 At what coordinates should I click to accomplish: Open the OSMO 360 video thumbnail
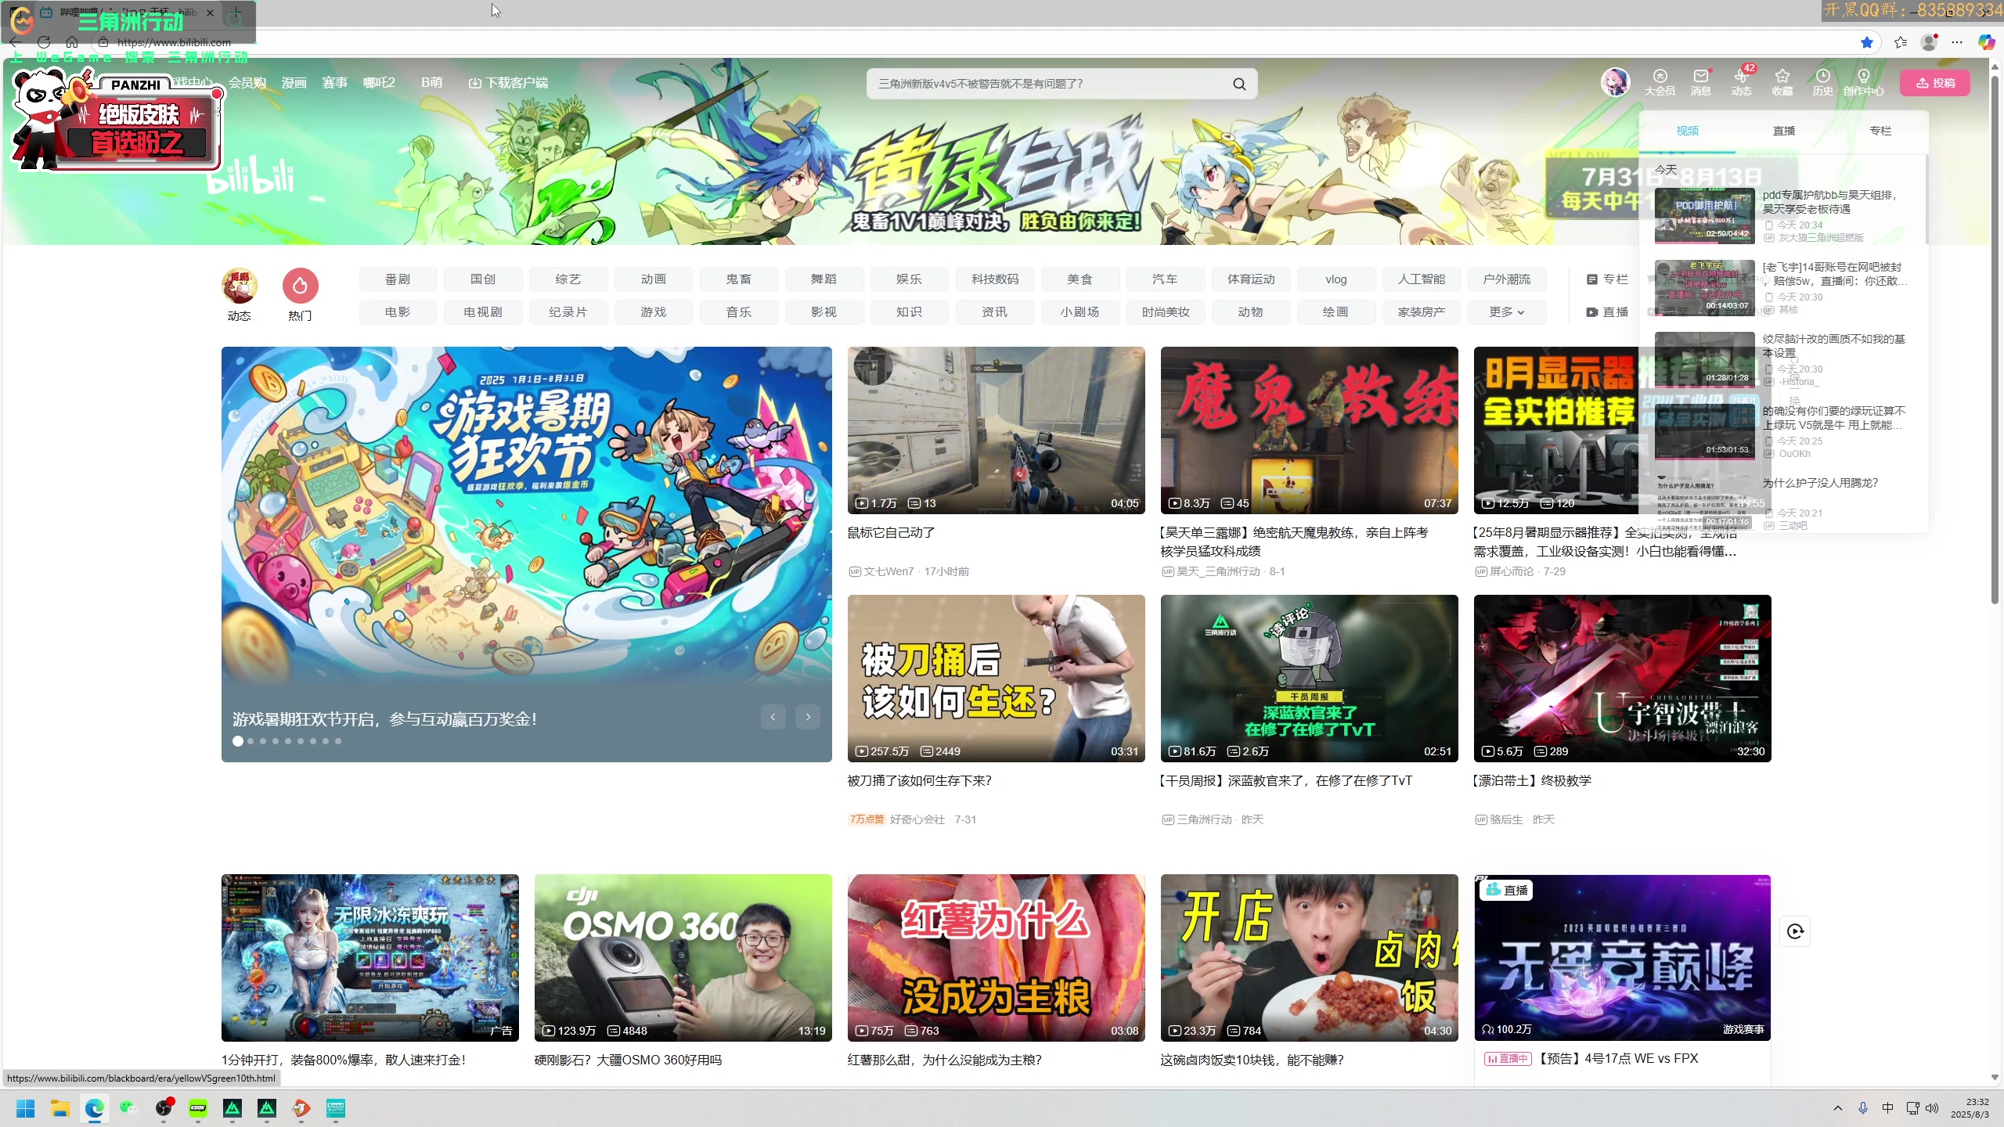pos(683,958)
